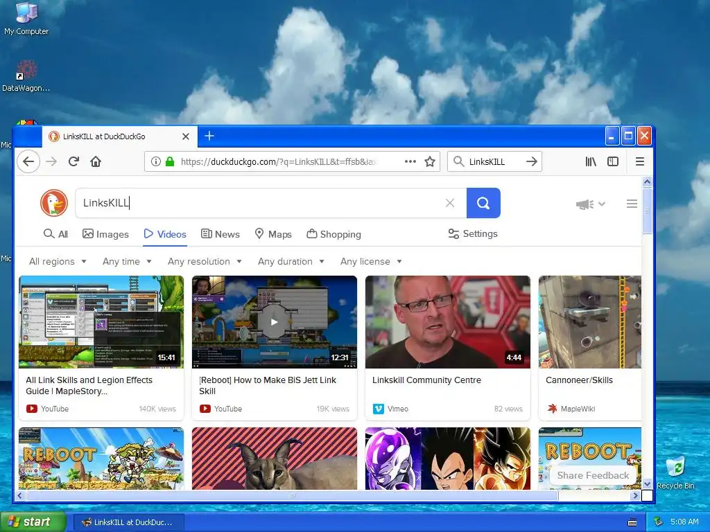This screenshot has height=532, width=710.
Task: Show site information for duckduckgo.com
Action: (x=156, y=161)
